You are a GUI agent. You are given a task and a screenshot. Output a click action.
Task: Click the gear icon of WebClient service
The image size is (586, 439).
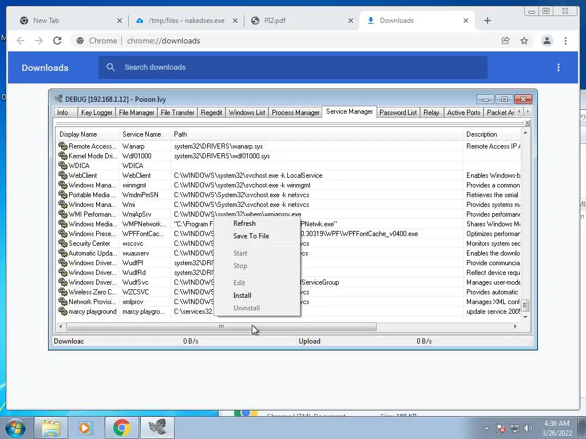click(x=63, y=175)
